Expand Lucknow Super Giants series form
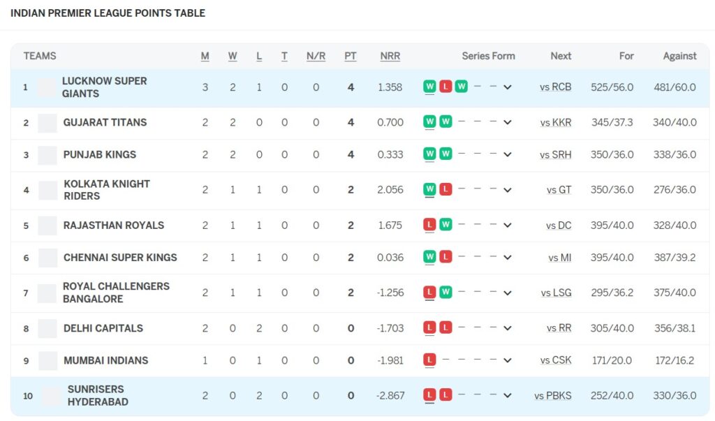The image size is (715, 421). click(508, 87)
